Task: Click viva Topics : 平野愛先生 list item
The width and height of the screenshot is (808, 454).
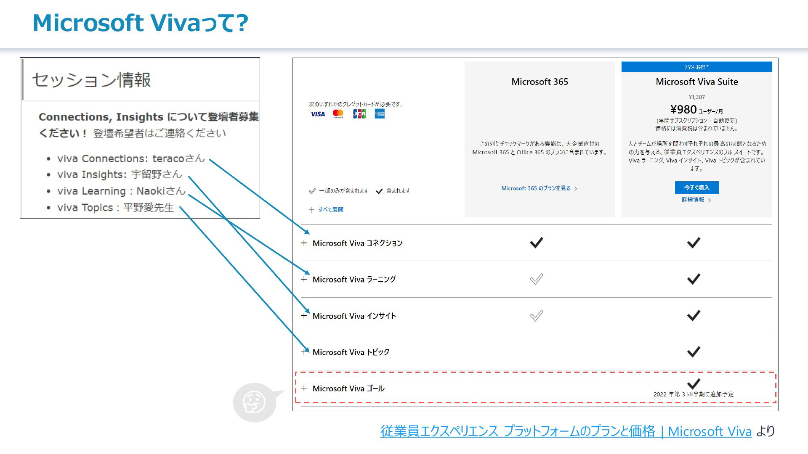Action: click(115, 208)
